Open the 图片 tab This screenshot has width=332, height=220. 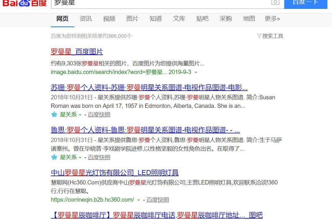(132, 19)
